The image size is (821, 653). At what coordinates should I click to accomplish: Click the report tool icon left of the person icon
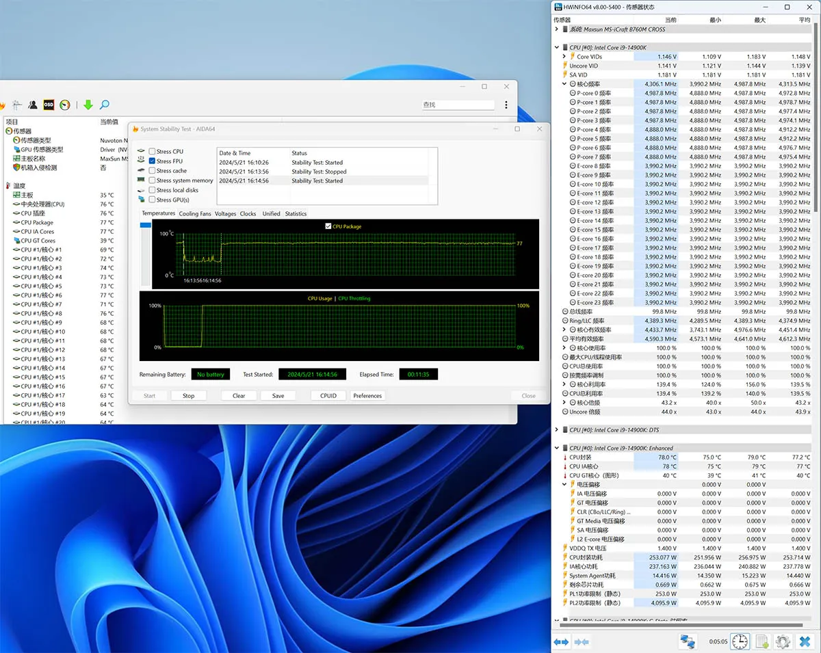point(17,105)
